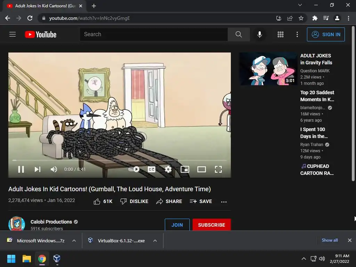
Task: Open Chrome three-dot menu
Action: point(348,18)
